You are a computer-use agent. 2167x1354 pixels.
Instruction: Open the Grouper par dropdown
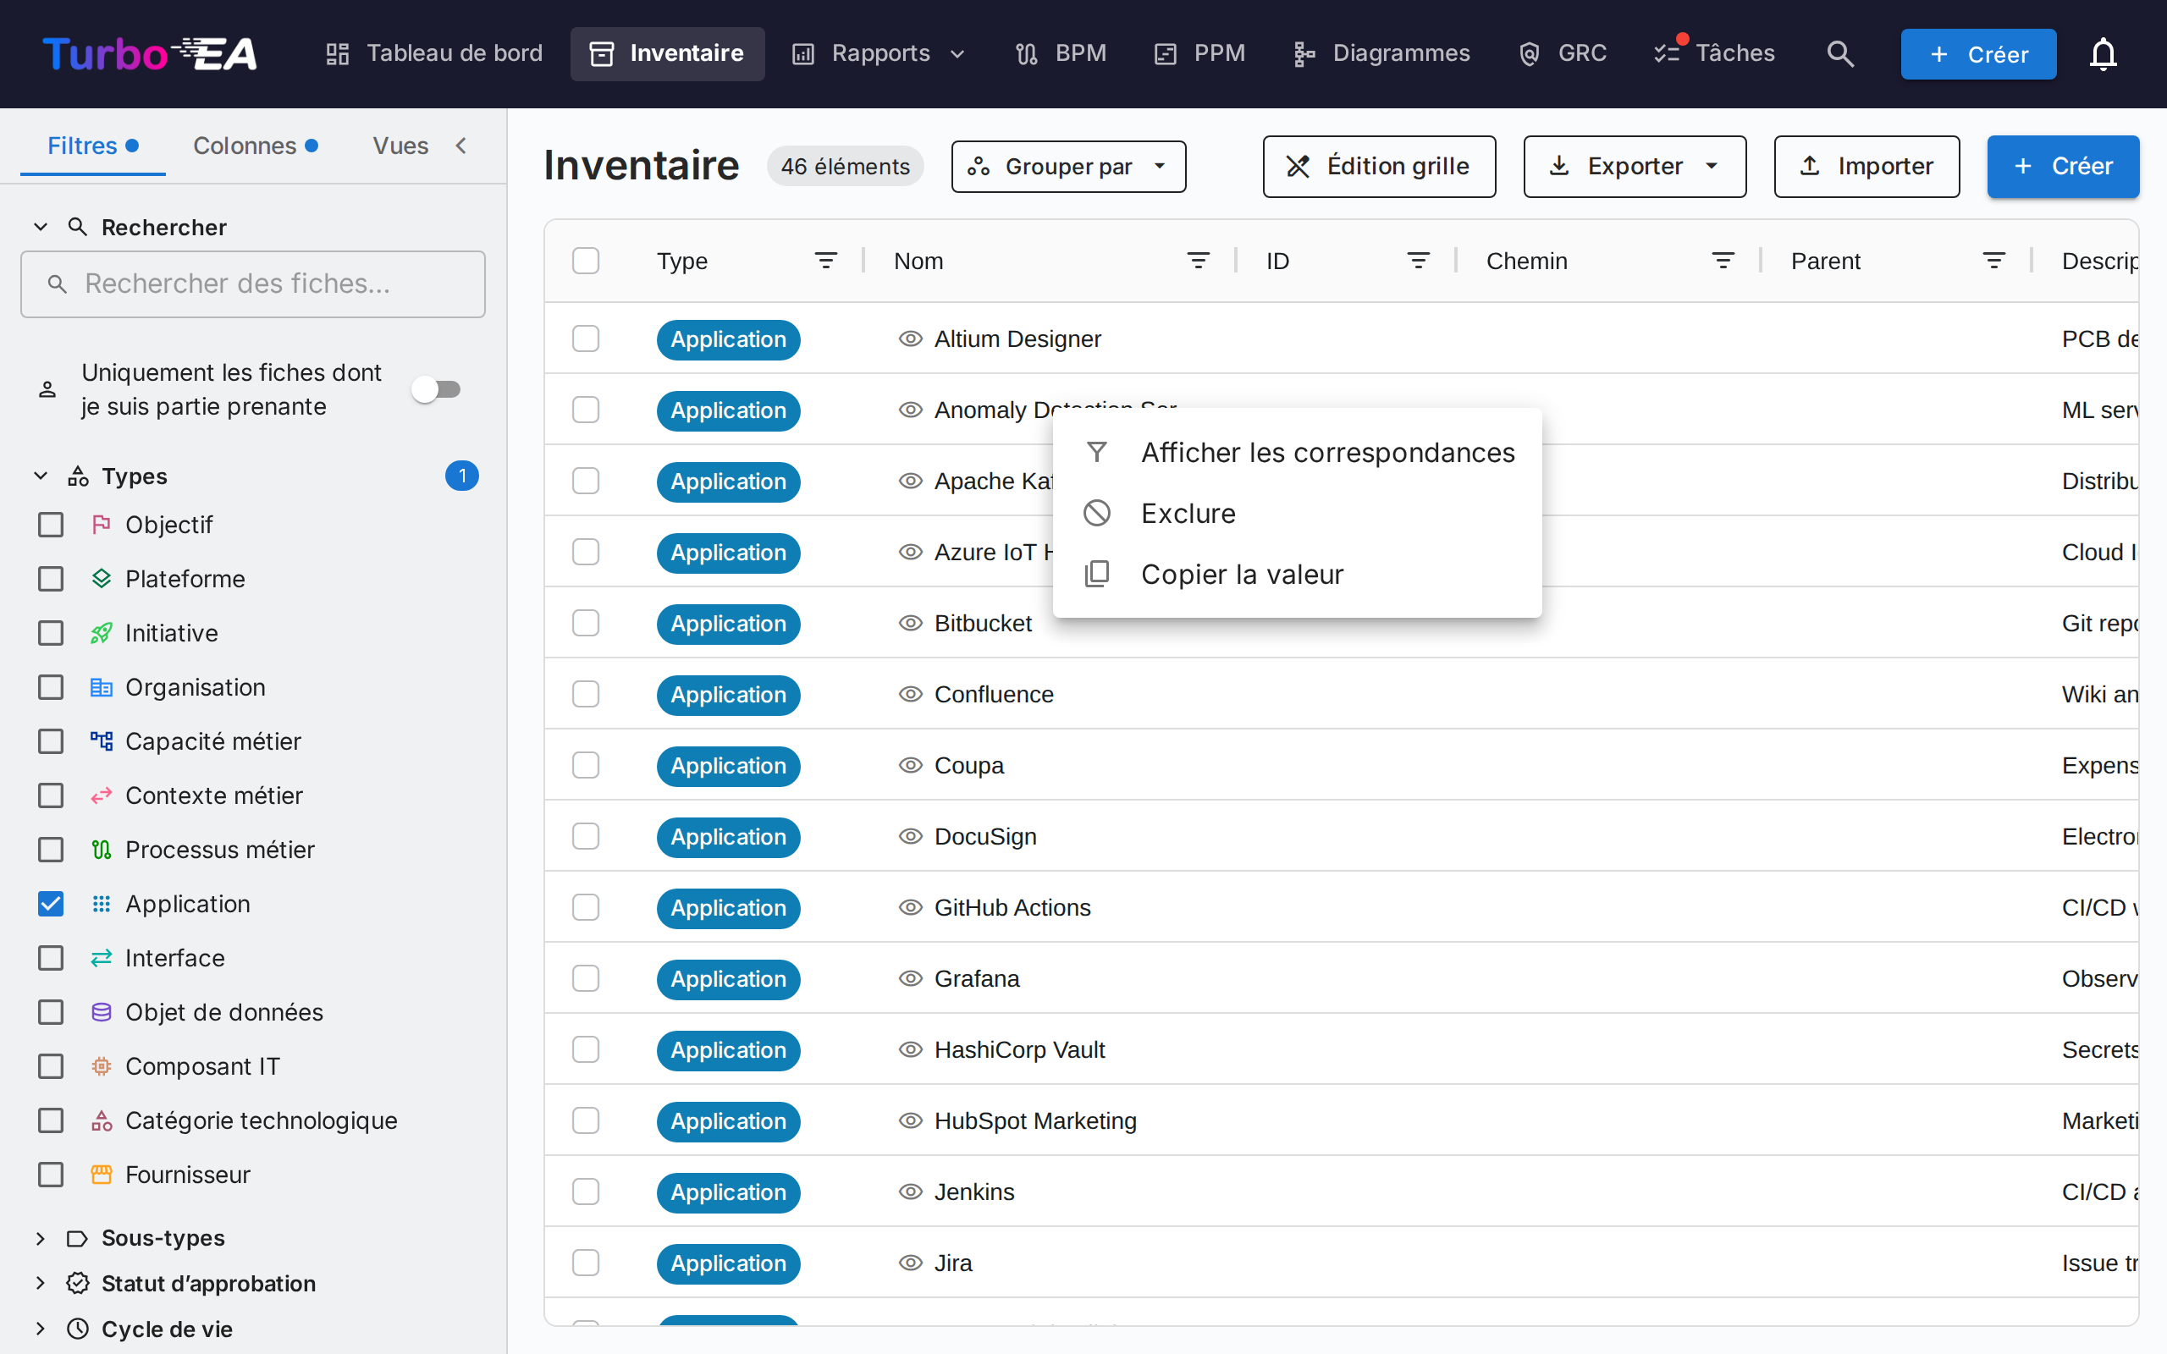pyautogui.click(x=1068, y=167)
